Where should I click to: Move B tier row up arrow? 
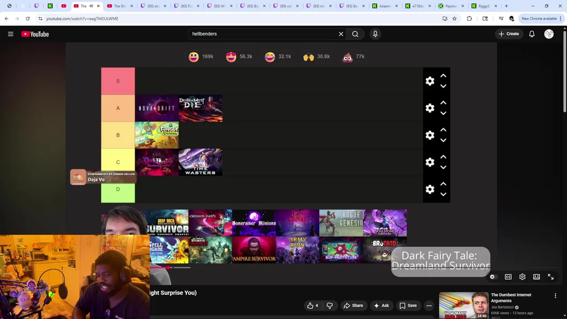(x=443, y=130)
